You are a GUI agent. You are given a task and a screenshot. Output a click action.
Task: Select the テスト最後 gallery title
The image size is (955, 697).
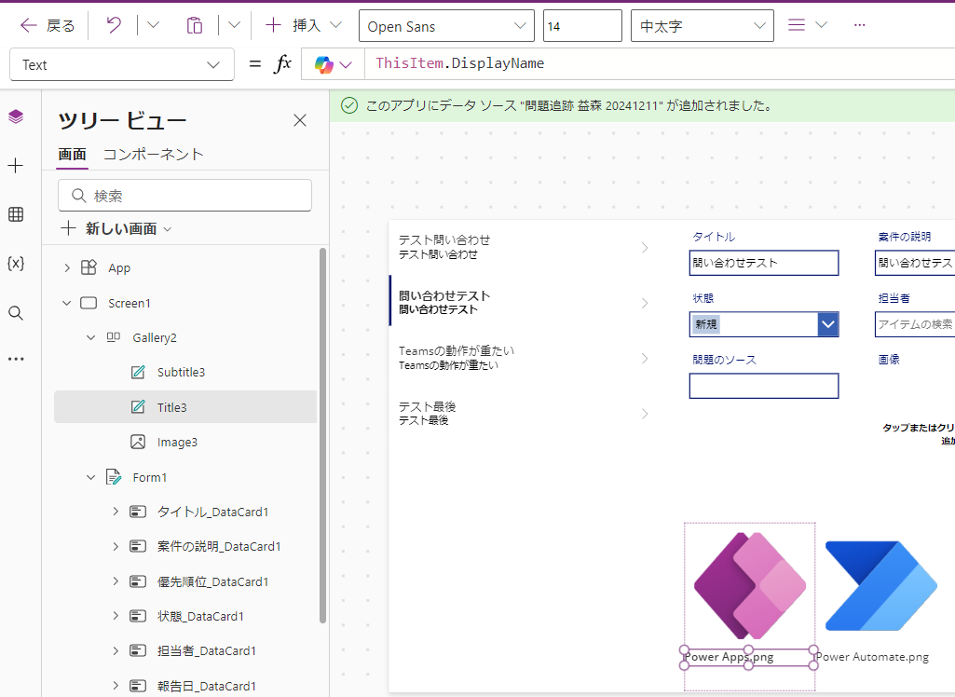tap(427, 406)
